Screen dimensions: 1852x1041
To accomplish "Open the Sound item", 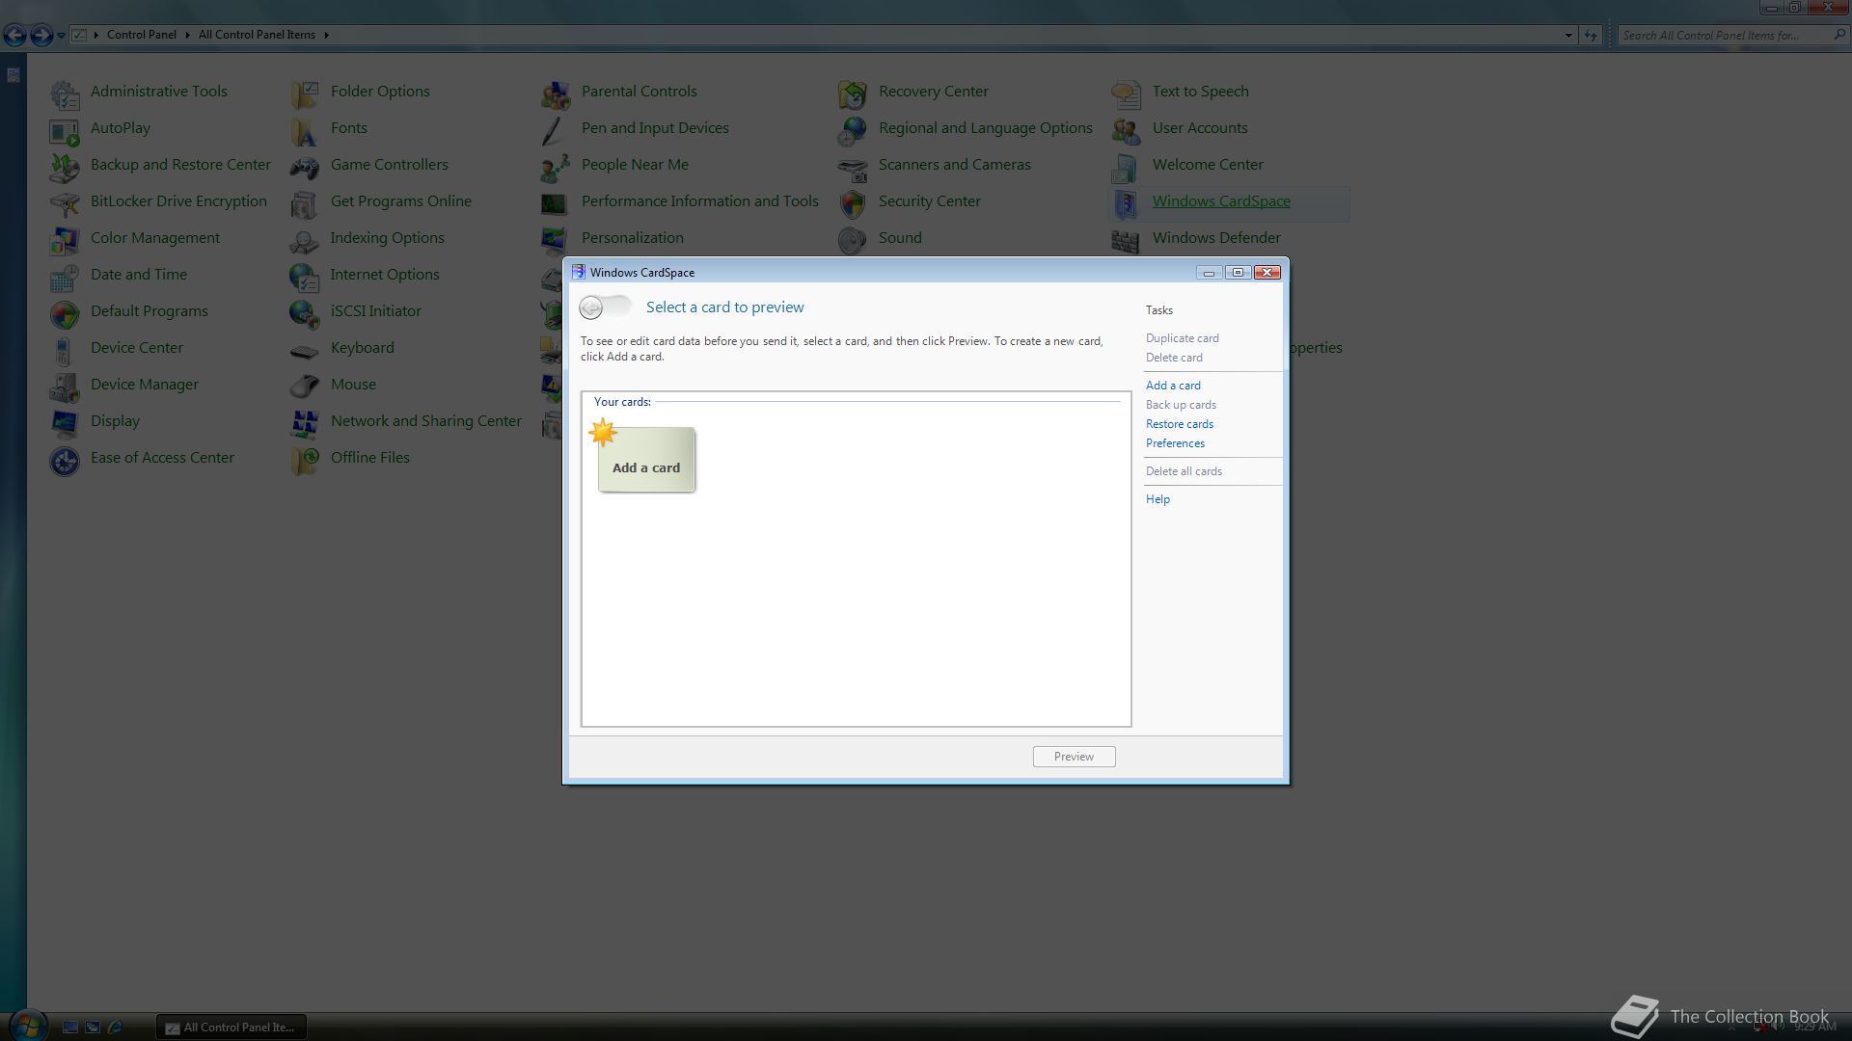I will click(900, 238).
